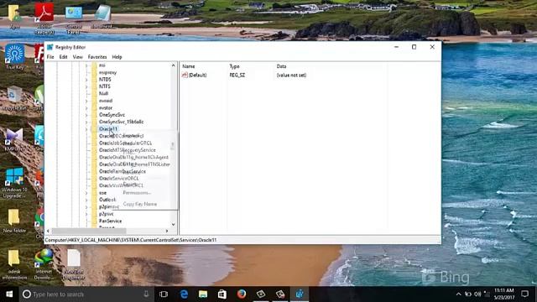Open the Favorites menu
The image size is (537, 302).
coord(97,57)
